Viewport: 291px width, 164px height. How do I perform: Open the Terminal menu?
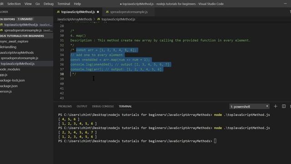[x=64, y=4]
